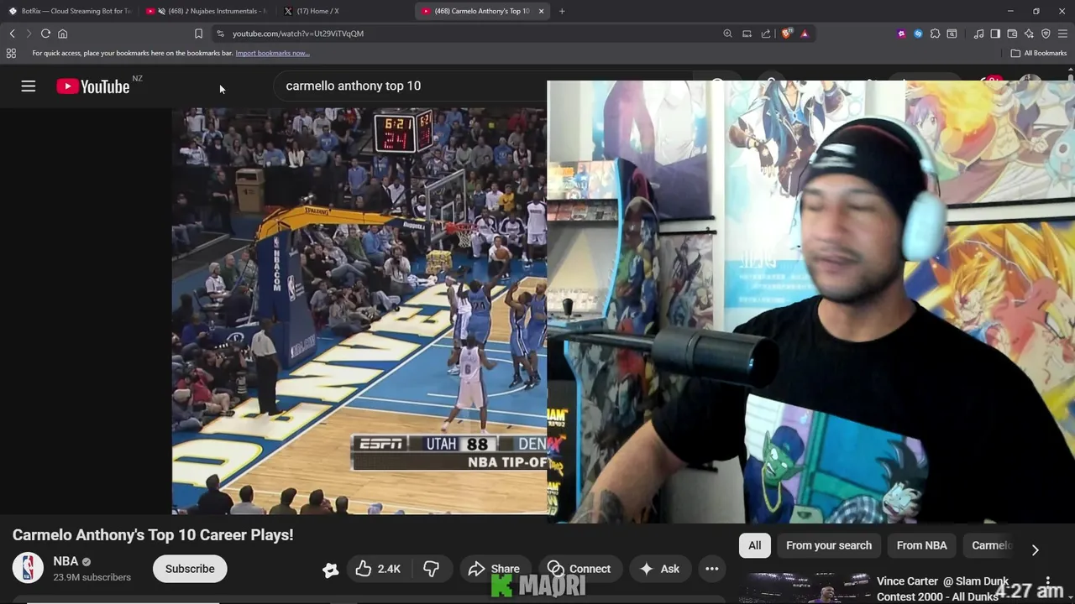
Task: Click the picture-in-picture icon in address bar
Action: pos(747,34)
